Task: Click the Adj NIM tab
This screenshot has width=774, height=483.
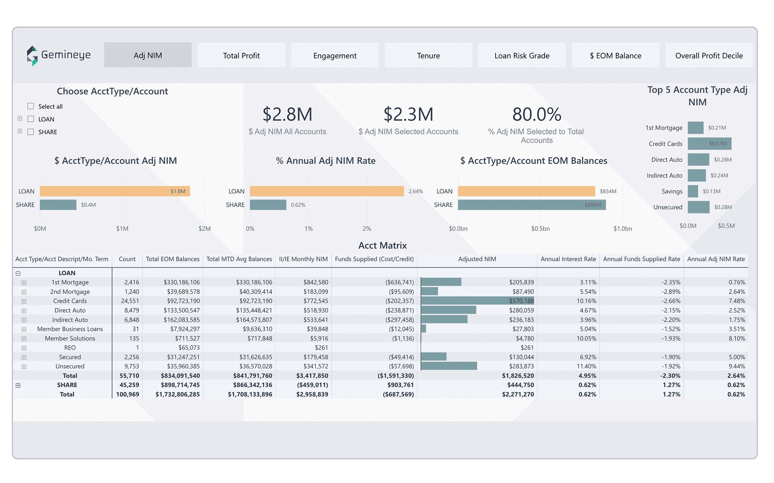Action: [148, 55]
